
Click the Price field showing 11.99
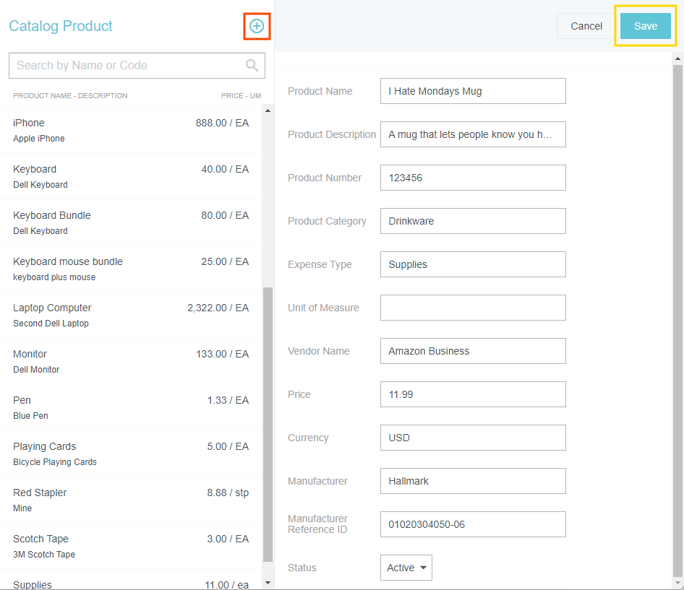pyautogui.click(x=473, y=394)
